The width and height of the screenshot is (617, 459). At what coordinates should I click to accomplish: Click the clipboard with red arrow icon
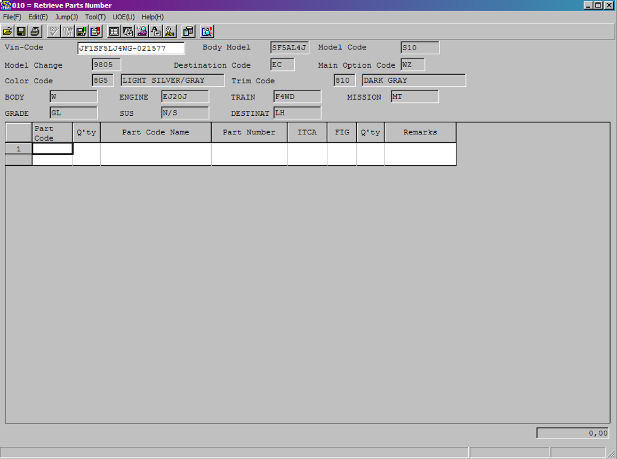[x=95, y=31]
